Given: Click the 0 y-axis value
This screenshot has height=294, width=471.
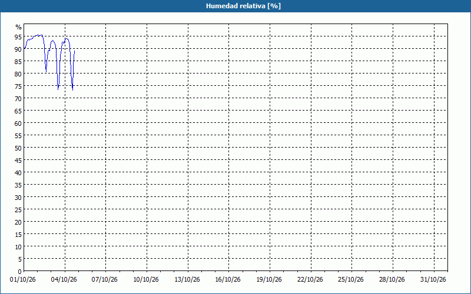Looking at the screenshot, I should pyautogui.click(x=20, y=272).
